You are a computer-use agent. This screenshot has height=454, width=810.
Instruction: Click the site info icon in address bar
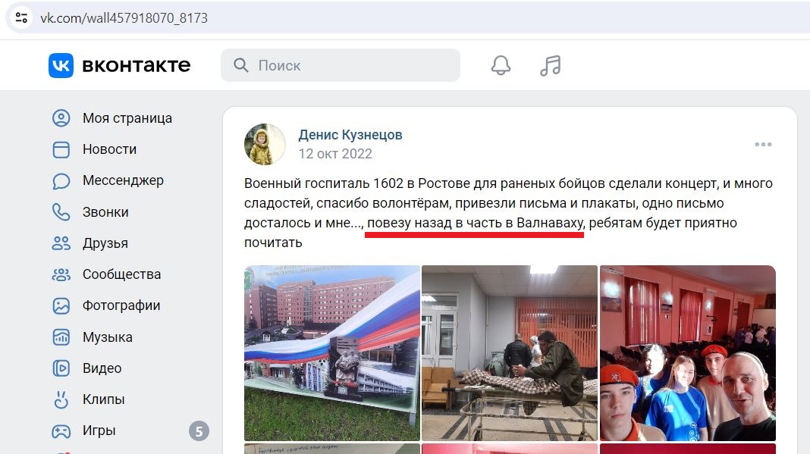pos(22,18)
